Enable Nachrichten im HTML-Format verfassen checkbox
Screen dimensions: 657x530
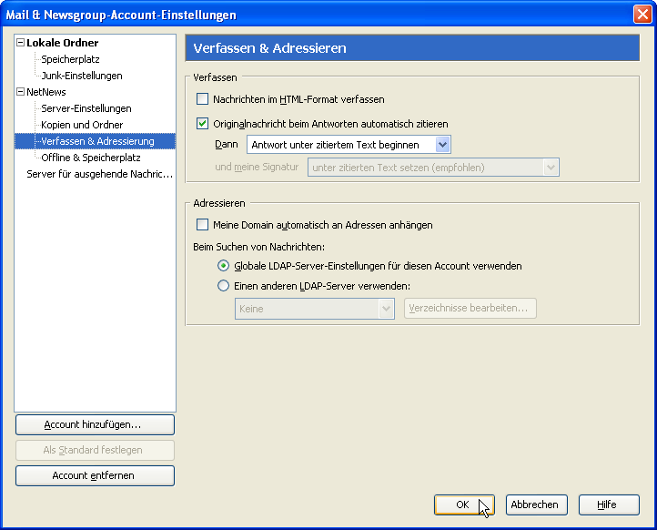[x=203, y=99]
